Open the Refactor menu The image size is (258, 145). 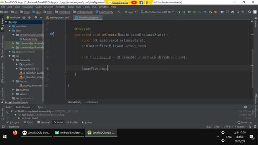[x=60, y=7]
